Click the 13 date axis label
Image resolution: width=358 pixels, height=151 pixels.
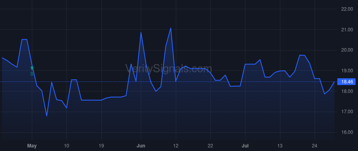point(280,146)
